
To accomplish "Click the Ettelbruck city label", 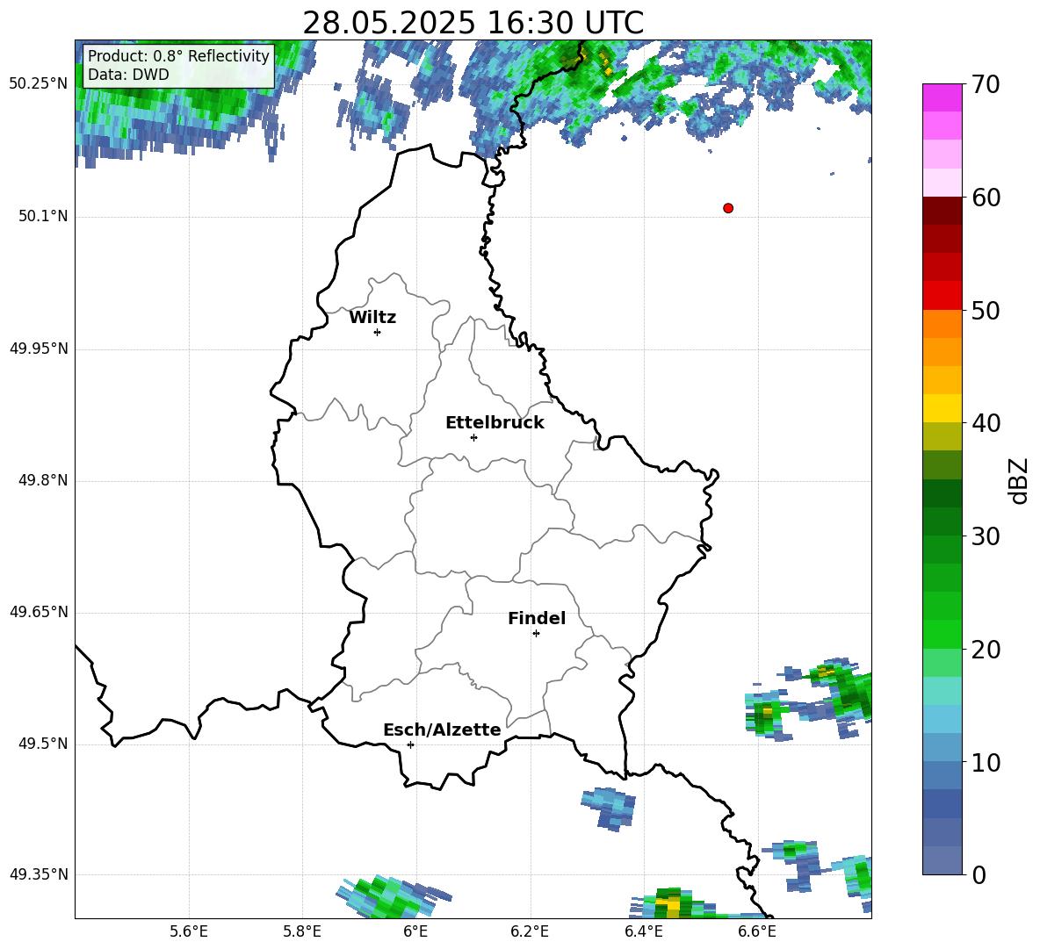I will pyautogui.click(x=495, y=423).
